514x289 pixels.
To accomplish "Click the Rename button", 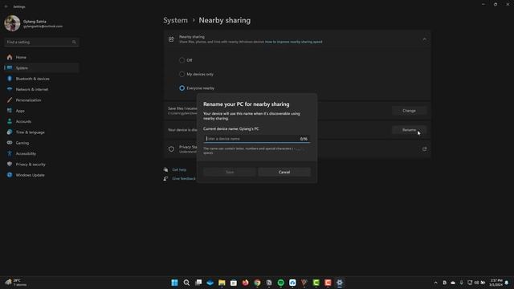I will (x=409, y=130).
